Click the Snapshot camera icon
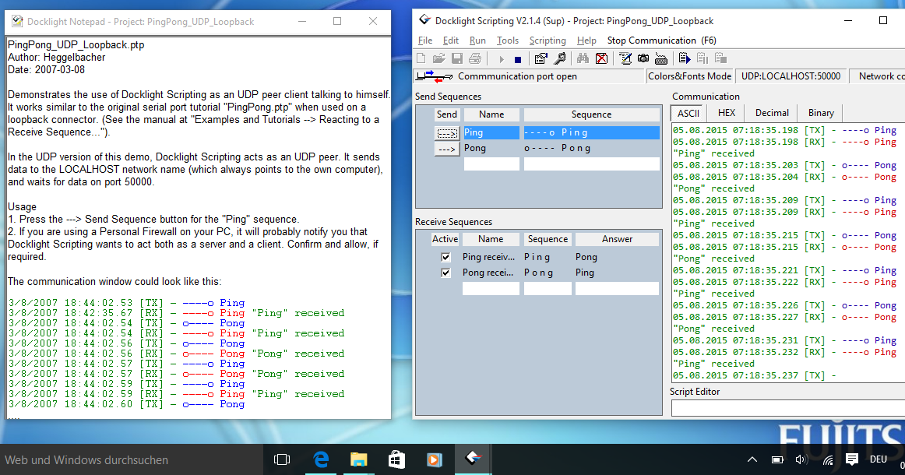Viewport: 905px width, 475px height. [x=643, y=58]
